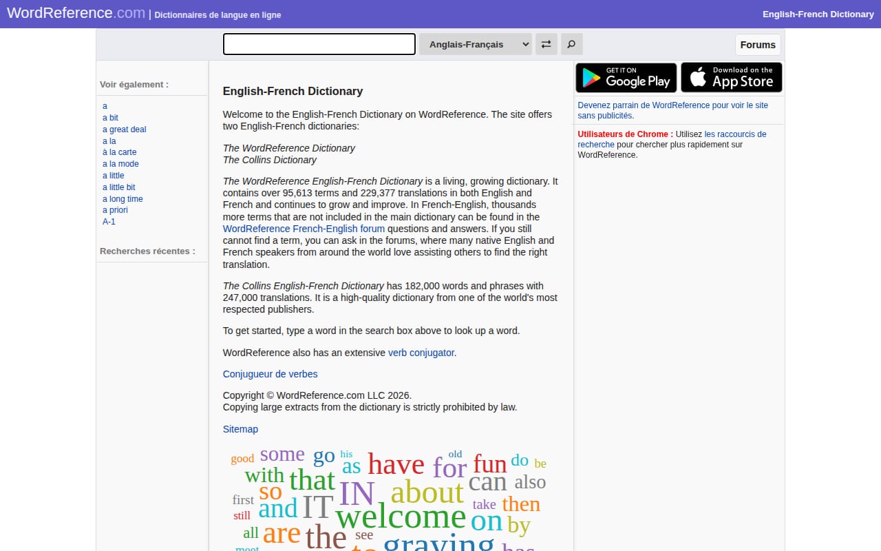The width and height of the screenshot is (881, 551).
Task: Open the App Store download badge
Action: coord(732,78)
